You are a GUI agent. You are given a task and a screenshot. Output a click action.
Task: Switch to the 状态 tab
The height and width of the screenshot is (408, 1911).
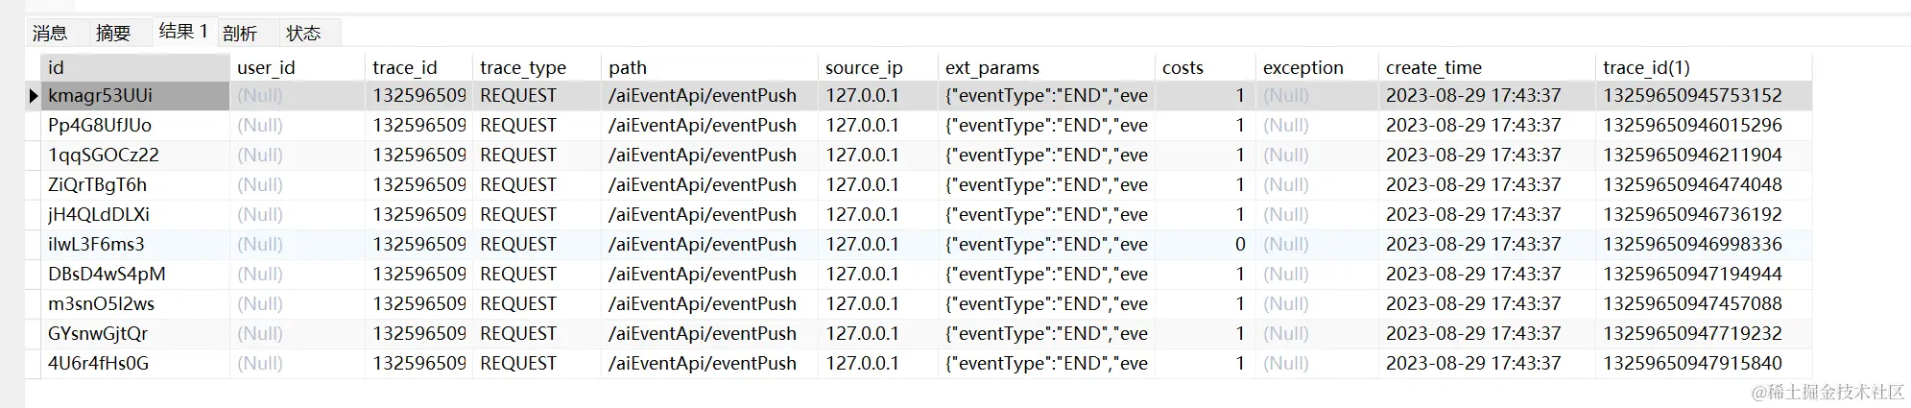303,33
